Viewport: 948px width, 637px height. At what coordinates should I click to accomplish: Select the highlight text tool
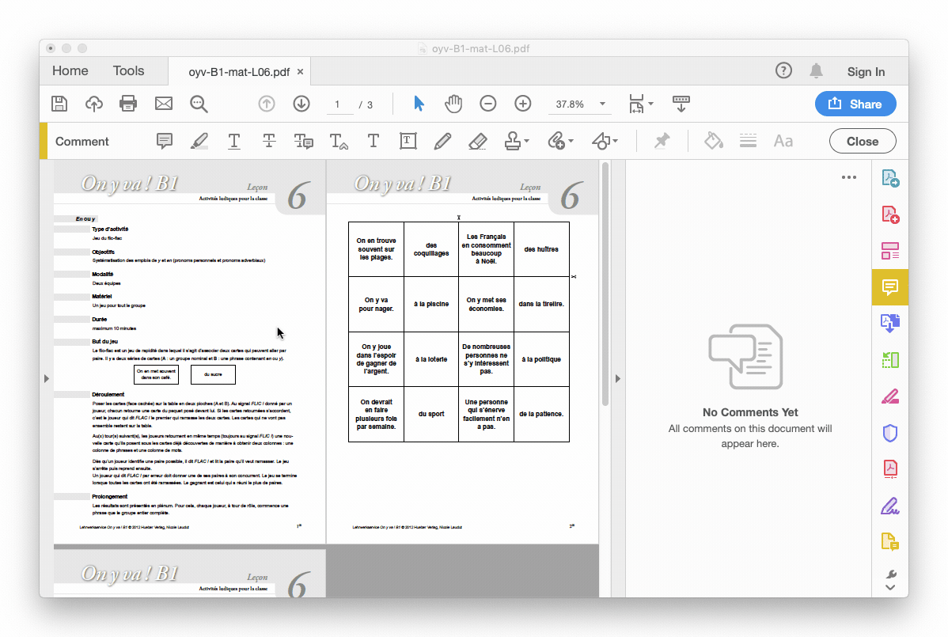pyautogui.click(x=199, y=142)
